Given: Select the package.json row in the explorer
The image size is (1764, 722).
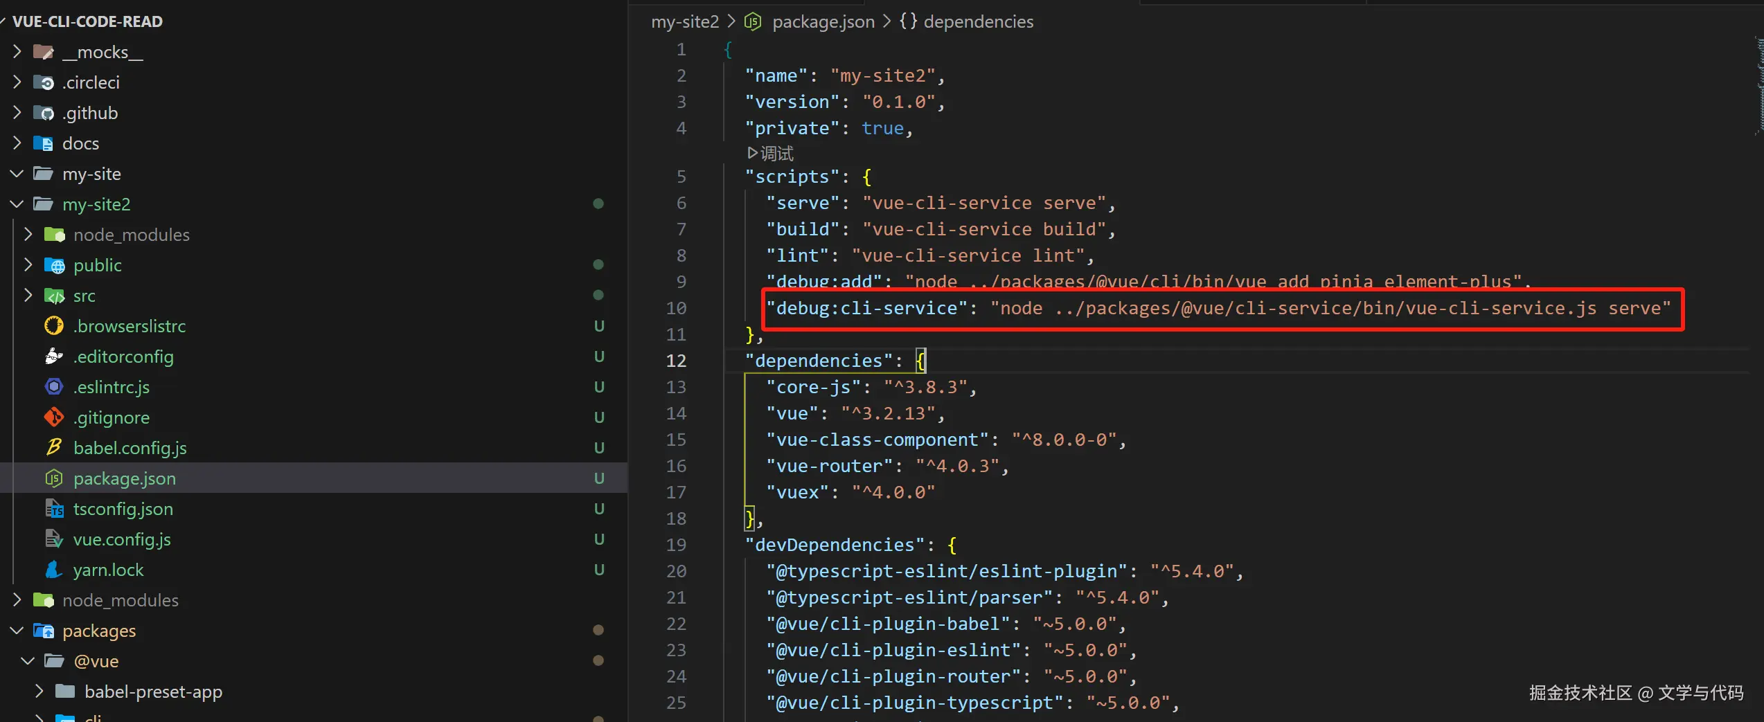Looking at the screenshot, I should point(314,478).
